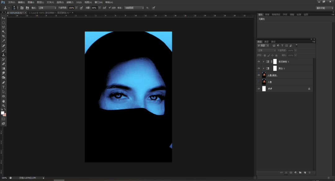Screen dimensions: 335x181
Task: Toggle the Brush panel from options bar
Action: [22, 8]
